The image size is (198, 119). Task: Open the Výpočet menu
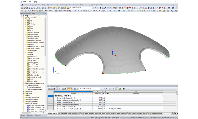[49, 5]
